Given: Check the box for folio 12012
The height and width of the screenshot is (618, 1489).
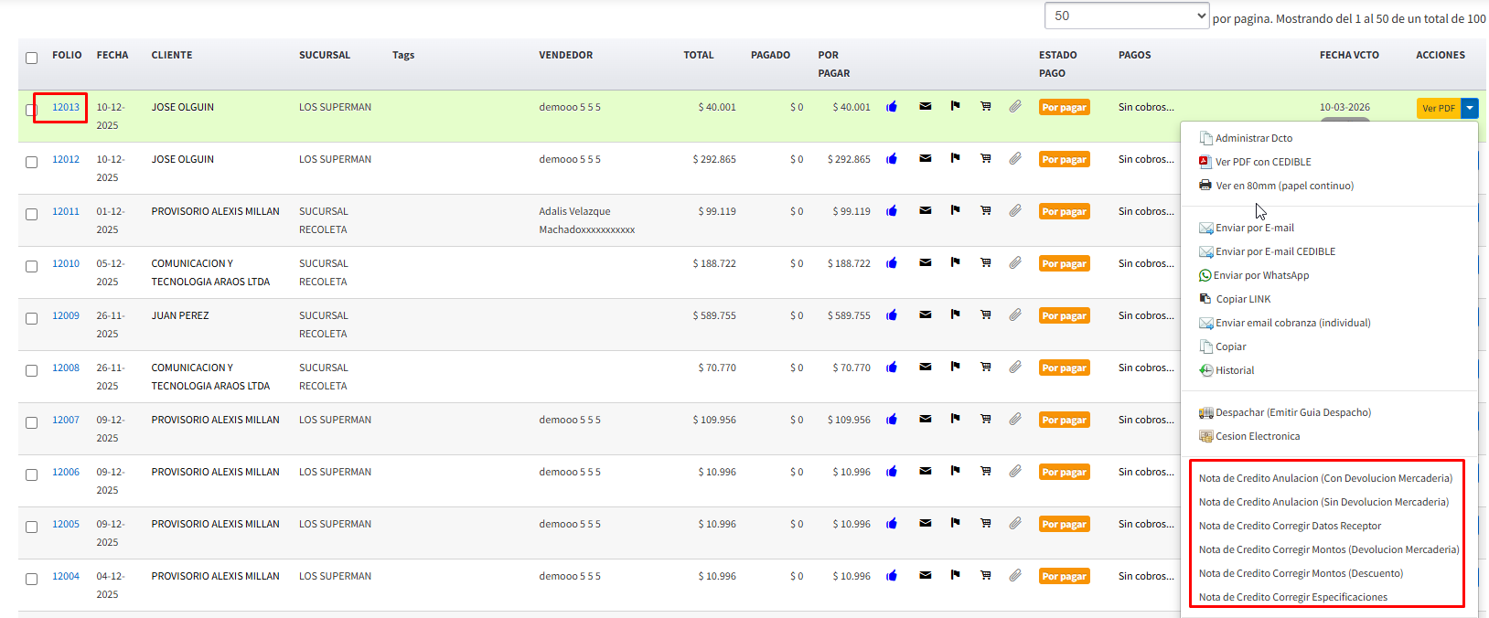Looking at the screenshot, I should tap(31, 162).
